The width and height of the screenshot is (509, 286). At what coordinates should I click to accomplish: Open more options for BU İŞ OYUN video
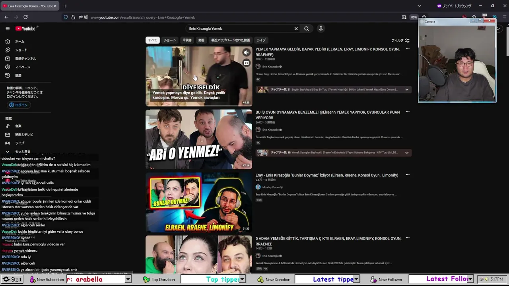point(408,112)
